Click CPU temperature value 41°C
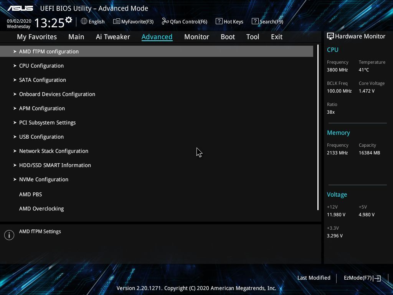 click(x=364, y=70)
